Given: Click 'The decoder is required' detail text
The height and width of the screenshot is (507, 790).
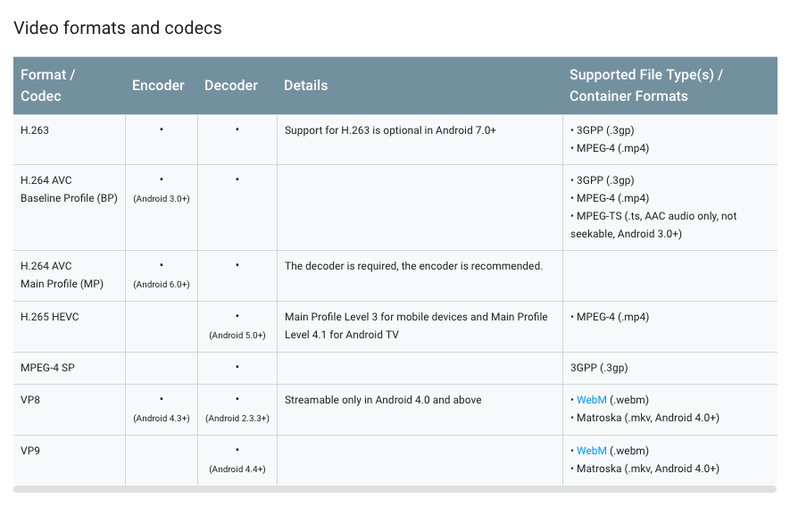Looking at the screenshot, I should [413, 266].
